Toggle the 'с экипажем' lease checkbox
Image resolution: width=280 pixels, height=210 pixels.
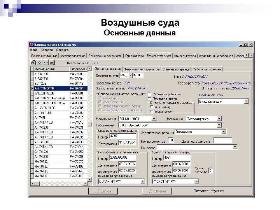[x=152, y=112]
